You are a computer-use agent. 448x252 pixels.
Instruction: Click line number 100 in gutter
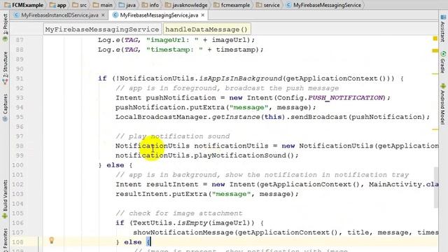click(x=17, y=165)
